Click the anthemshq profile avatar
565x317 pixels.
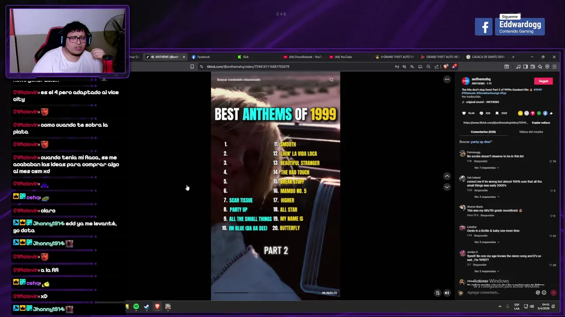point(466,81)
